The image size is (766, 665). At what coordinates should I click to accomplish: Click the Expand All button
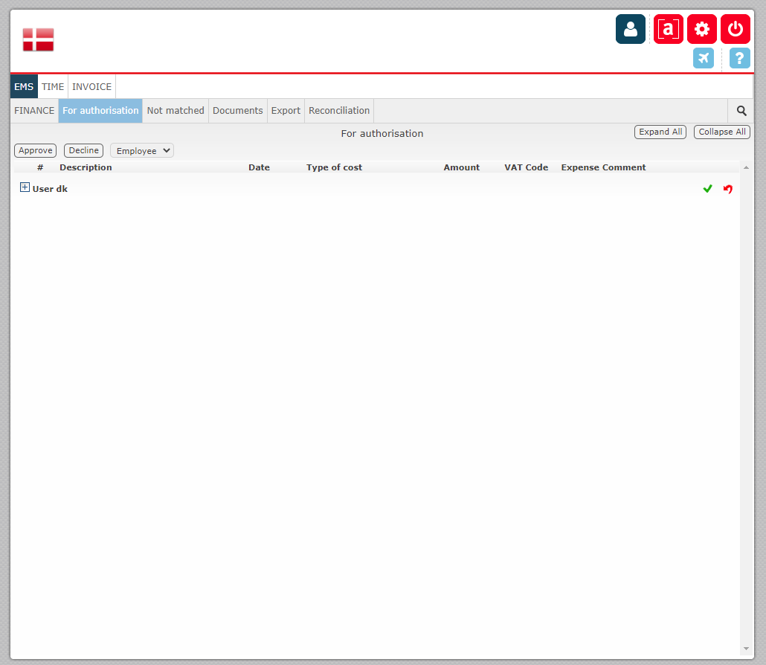[660, 132]
